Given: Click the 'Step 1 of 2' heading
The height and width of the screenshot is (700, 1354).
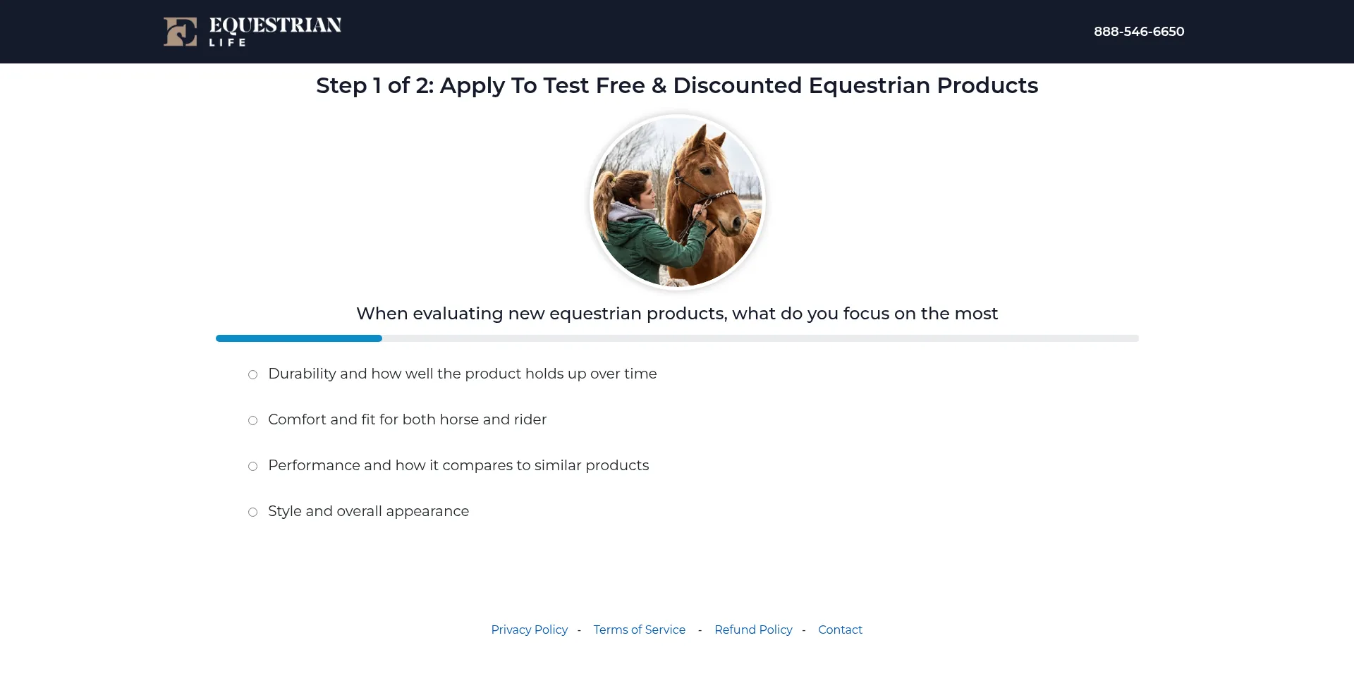Looking at the screenshot, I should pos(677,85).
